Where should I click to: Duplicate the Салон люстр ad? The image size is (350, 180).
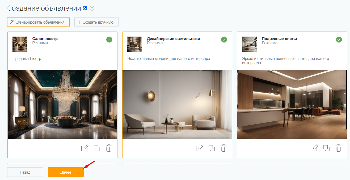pyautogui.click(x=97, y=148)
